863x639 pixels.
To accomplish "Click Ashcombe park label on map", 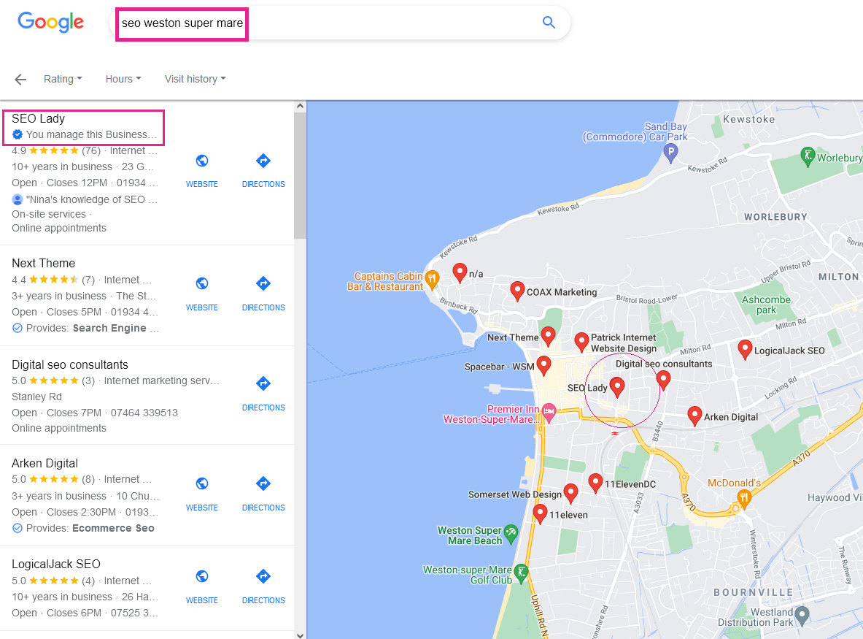I will (x=766, y=305).
